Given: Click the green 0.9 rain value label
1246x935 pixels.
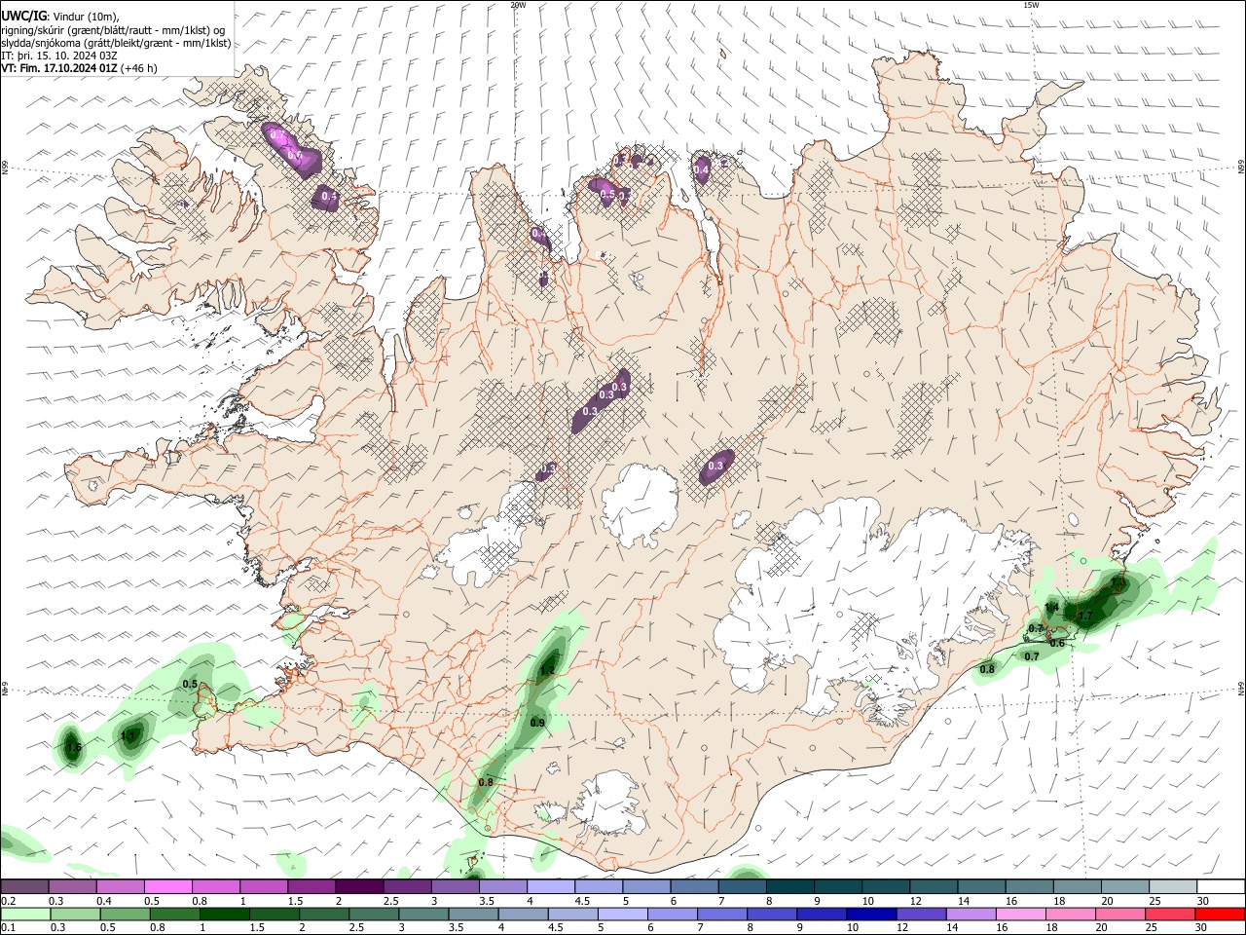Looking at the screenshot, I should pyautogui.click(x=537, y=722).
